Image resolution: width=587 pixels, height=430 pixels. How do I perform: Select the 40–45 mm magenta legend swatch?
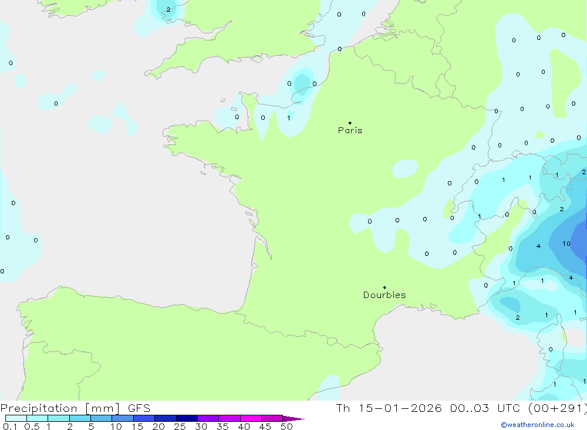coord(251,418)
